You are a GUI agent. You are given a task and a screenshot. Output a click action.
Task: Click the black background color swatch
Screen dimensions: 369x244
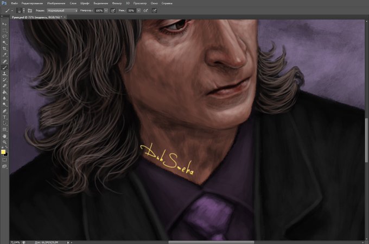pos(7,155)
